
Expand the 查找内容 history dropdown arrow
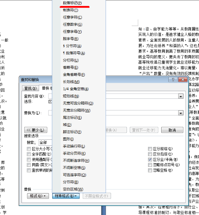click(x=181, y=96)
